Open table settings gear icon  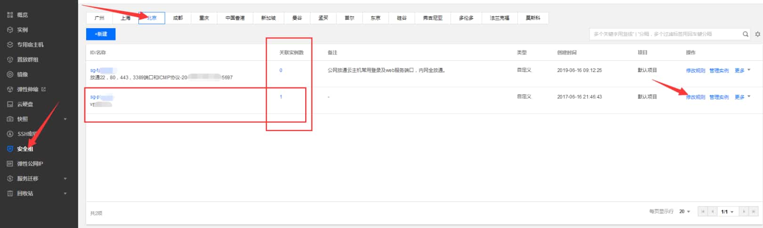(757, 34)
